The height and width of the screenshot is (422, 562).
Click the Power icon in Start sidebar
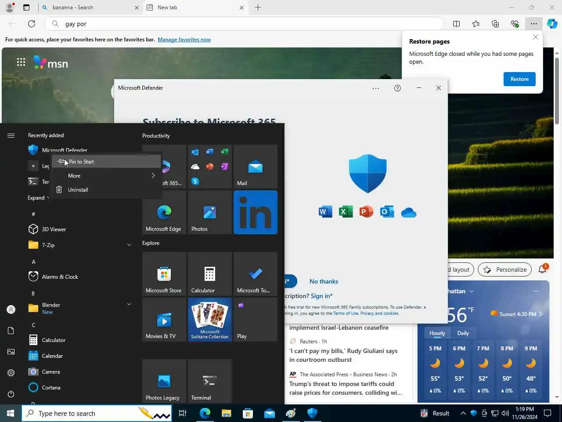pyautogui.click(x=11, y=394)
